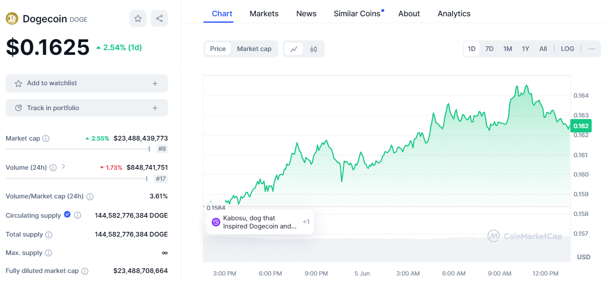Image resolution: width=607 pixels, height=282 pixels.
Task: Click the verified circulating supply badge
Action: coord(67,215)
